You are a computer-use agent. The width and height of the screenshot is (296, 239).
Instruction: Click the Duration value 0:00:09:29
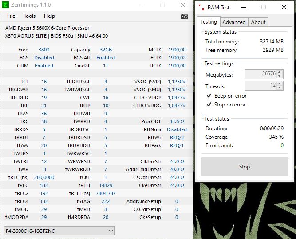tap(272, 129)
